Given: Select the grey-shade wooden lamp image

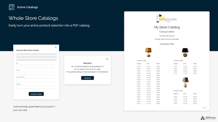Looking at the screenshot, I should (x=185, y=82).
